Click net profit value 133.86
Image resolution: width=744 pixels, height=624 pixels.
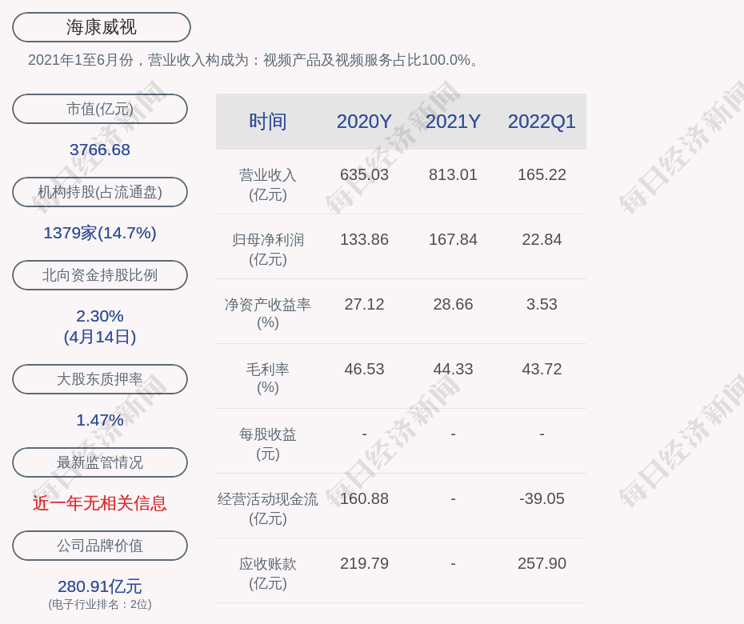(364, 240)
